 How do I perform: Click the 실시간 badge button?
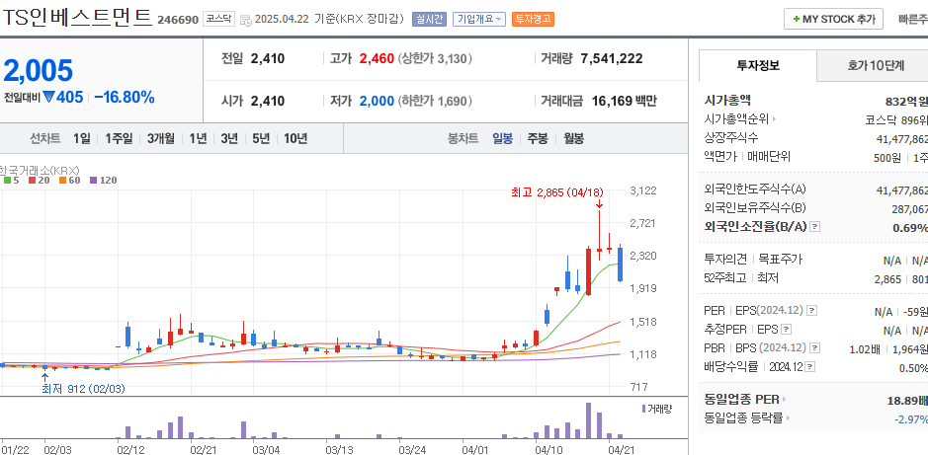(429, 19)
